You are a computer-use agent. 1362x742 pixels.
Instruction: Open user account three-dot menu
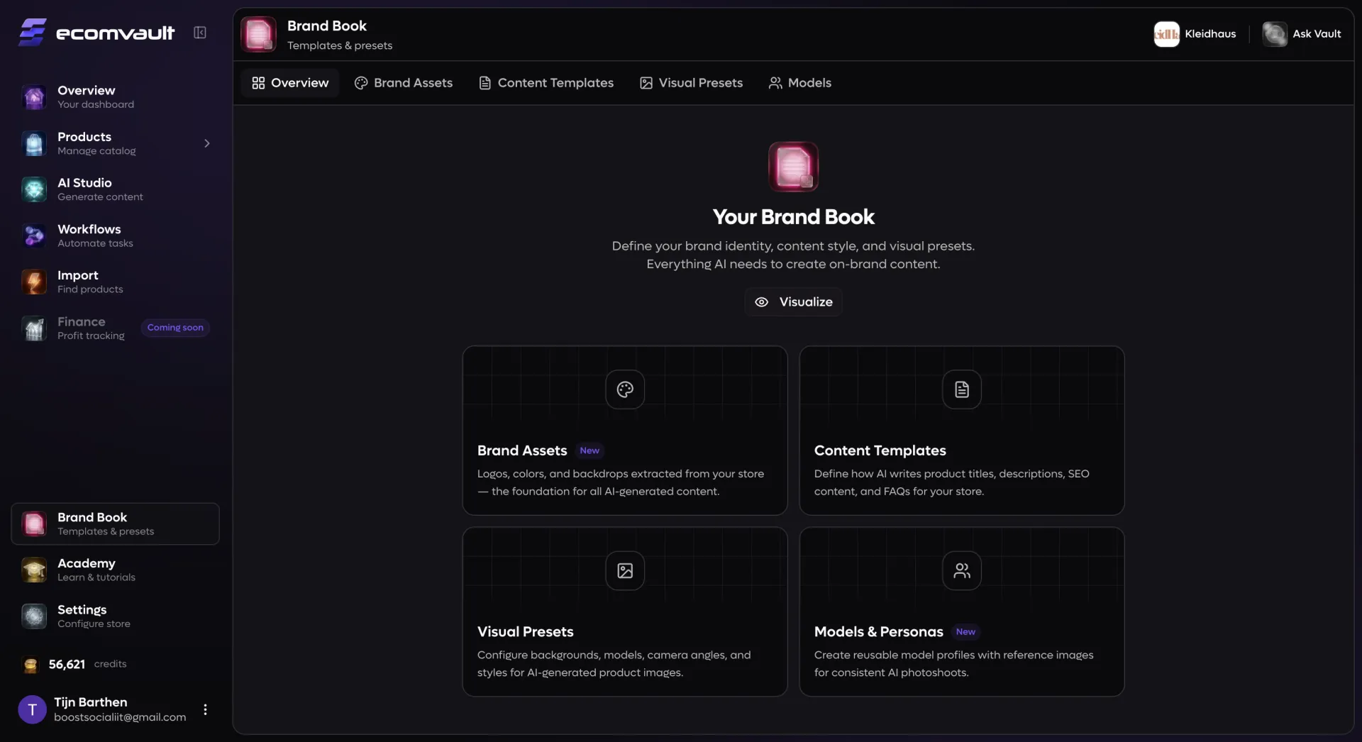pyautogui.click(x=205, y=709)
